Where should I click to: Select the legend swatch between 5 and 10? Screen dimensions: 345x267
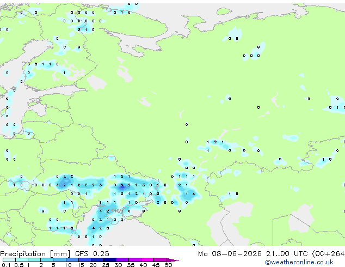click(59, 260)
